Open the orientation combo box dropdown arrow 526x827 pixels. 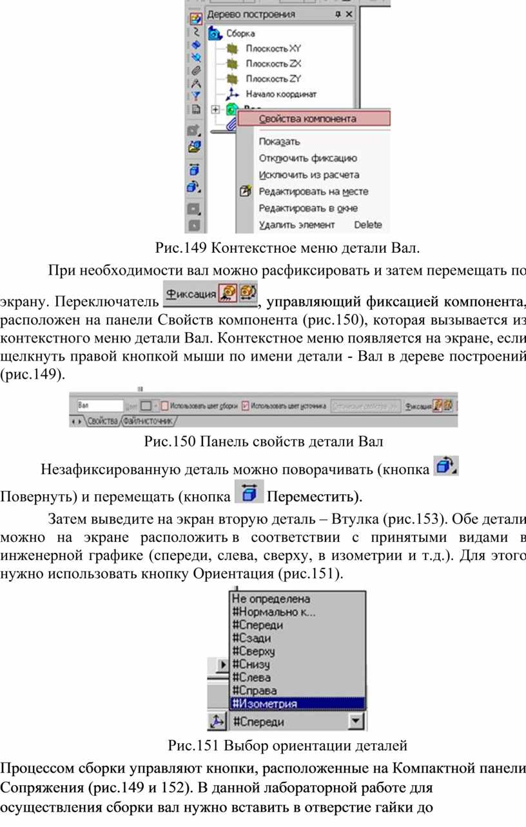tap(357, 722)
